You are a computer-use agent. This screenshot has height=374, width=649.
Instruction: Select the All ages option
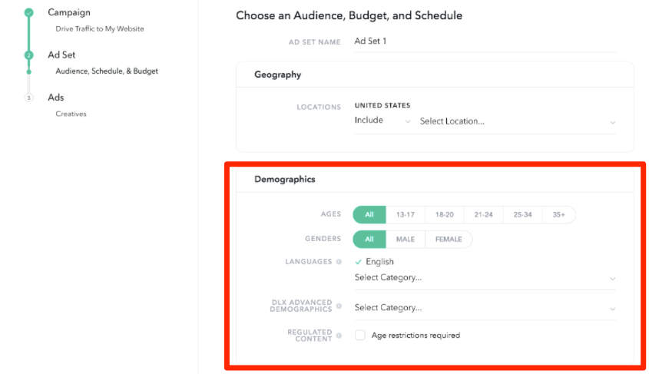click(x=369, y=215)
